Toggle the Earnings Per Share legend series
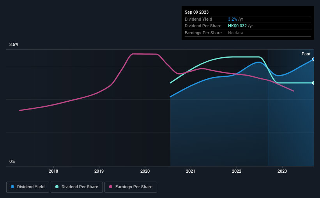The height and width of the screenshot is (198, 320). [x=131, y=187]
